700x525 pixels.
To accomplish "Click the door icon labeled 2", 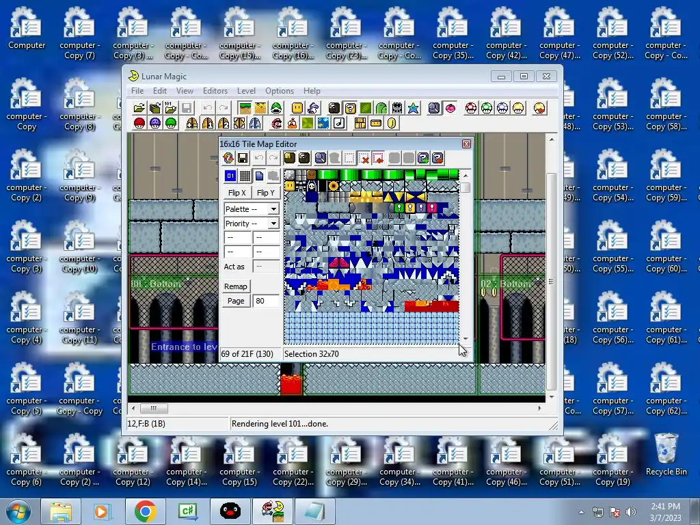I will click(224, 123).
